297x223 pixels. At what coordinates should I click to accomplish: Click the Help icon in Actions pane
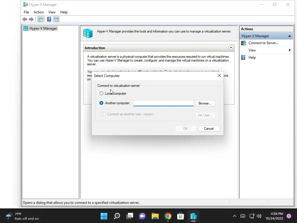click(243, 57)
